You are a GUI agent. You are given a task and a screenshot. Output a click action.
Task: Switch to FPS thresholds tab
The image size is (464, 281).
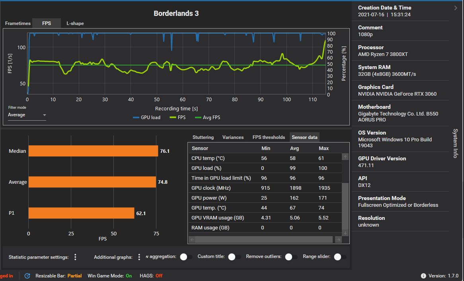click(269, 137)
